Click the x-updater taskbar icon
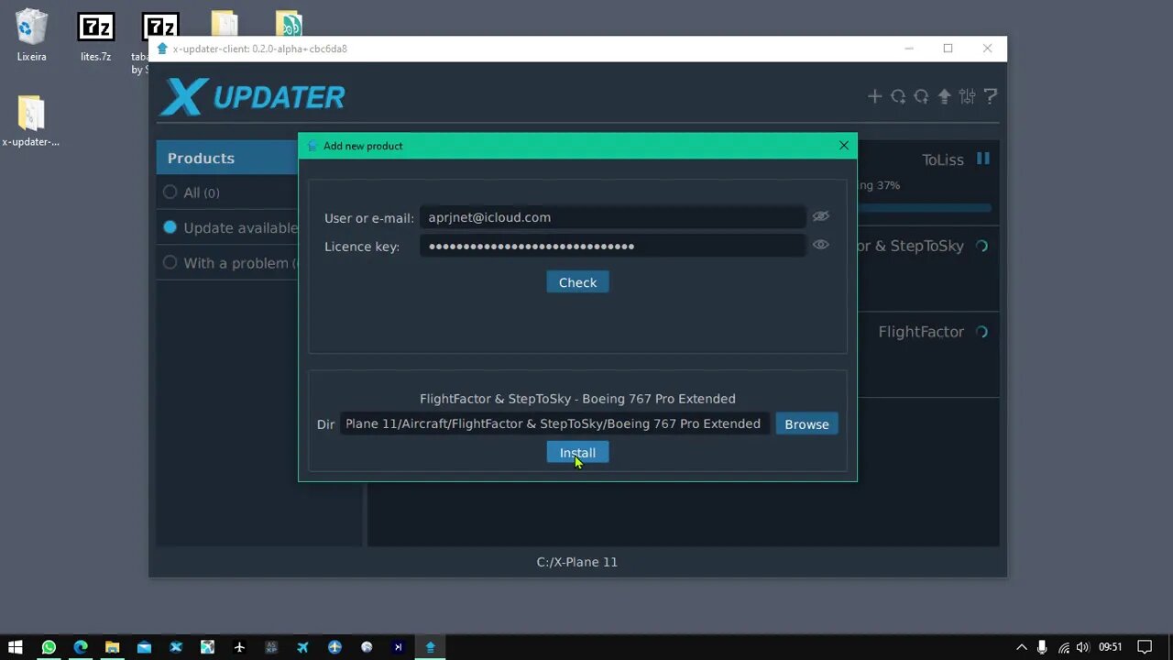Screen dimensions: 1173x660 [x=430, y=647]
